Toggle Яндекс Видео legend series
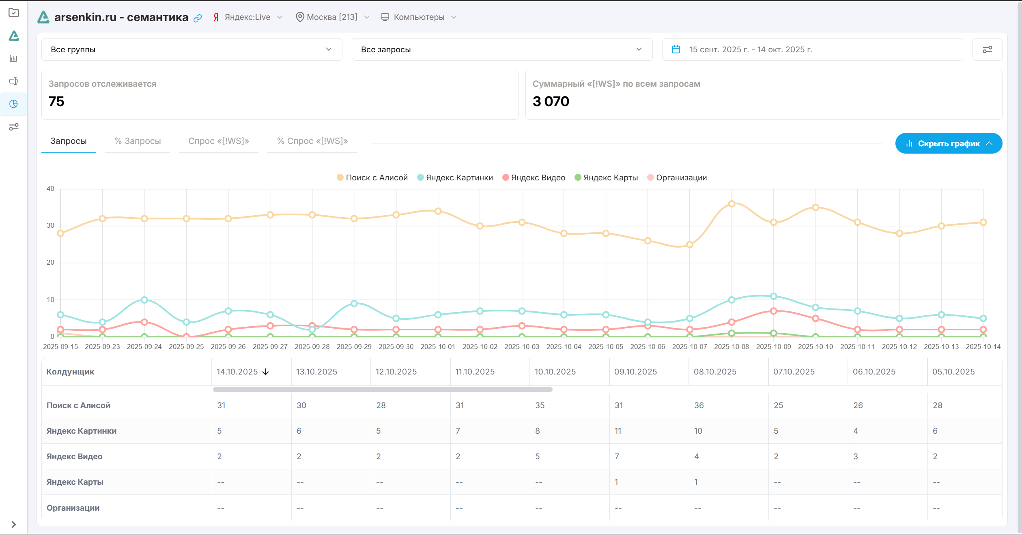This screenshot has width=1022, height=535. coord(534,178)
